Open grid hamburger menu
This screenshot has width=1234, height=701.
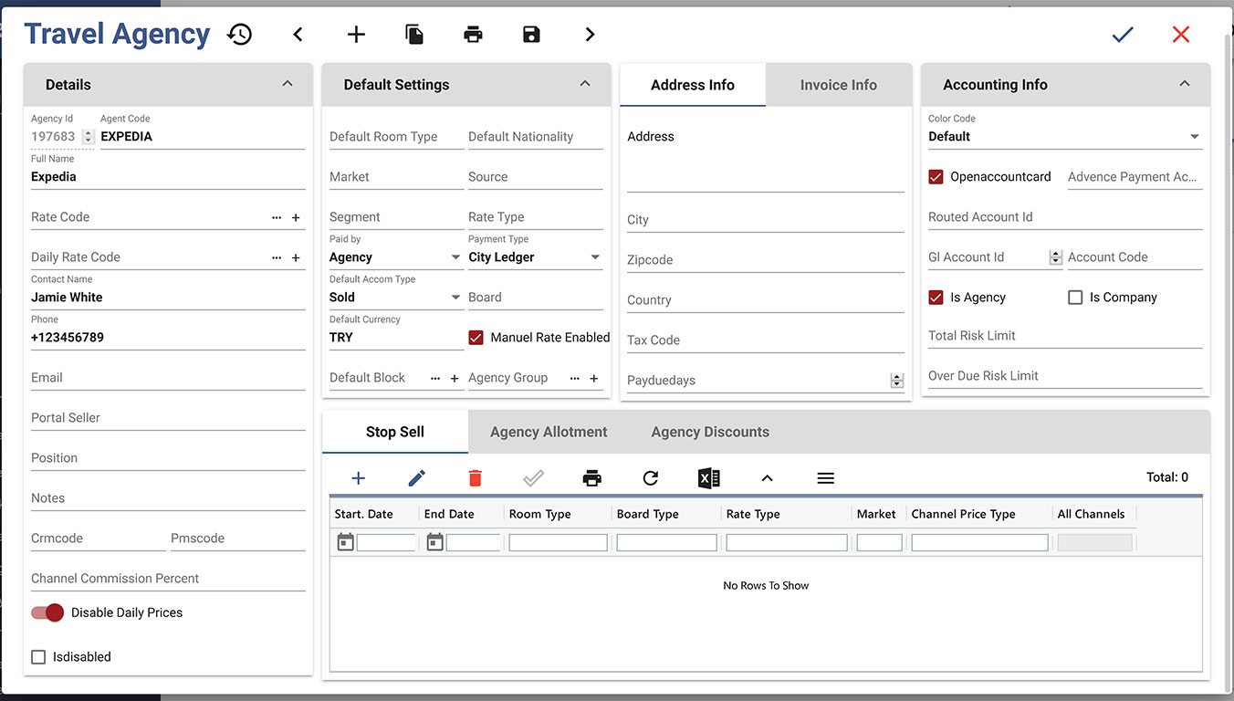826,478
